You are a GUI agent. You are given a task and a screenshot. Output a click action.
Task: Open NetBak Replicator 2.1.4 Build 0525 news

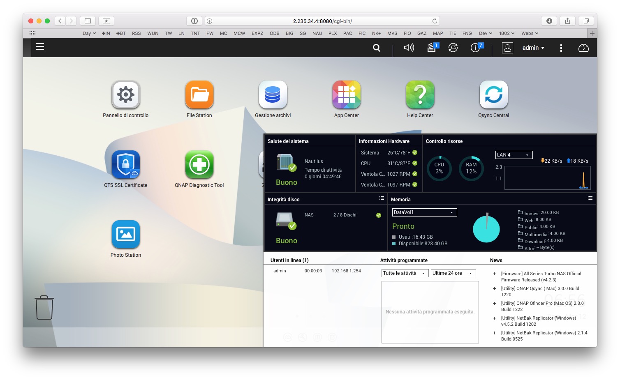point(544,336)
